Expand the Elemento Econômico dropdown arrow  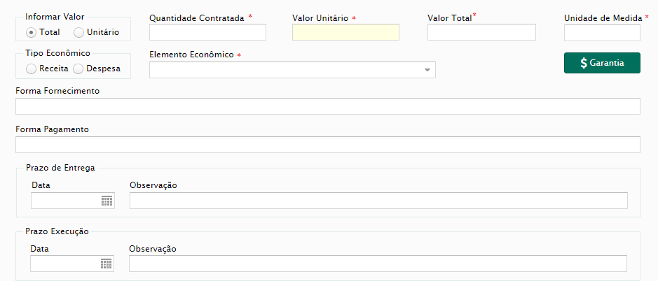click(427, 70)
